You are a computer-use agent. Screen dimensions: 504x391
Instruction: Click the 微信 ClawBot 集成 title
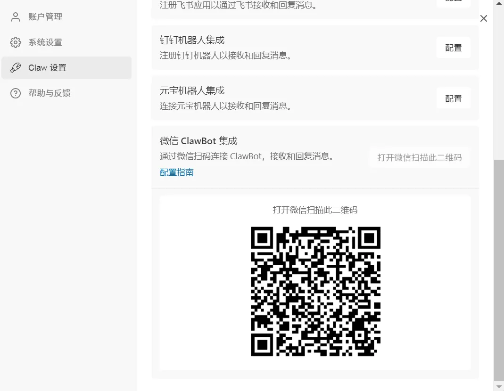(198, 141)
